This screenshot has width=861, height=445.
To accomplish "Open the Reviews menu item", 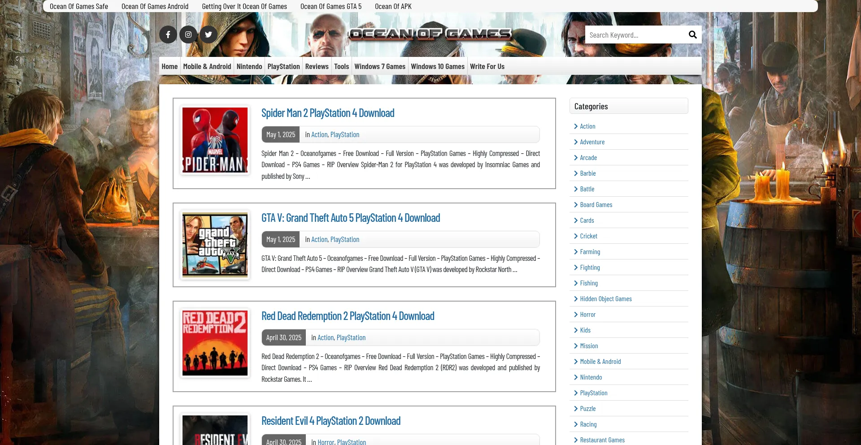I will 317,66.
